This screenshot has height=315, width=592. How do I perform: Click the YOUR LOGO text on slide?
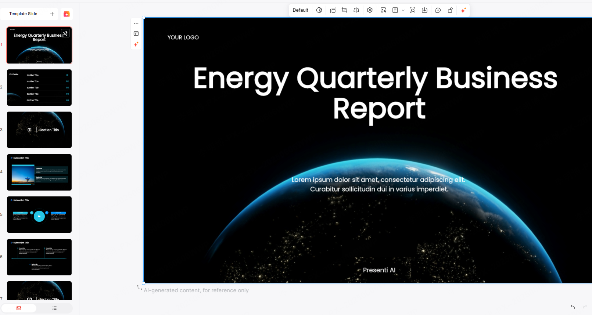[x=183, y=37]
